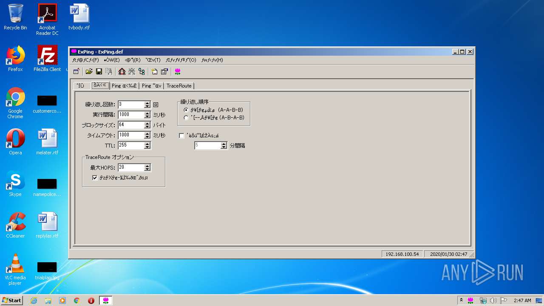Viewport: 544px width, 306px height.
Task: Open the (R) menu in ExPing
Action: pos(133,60)
